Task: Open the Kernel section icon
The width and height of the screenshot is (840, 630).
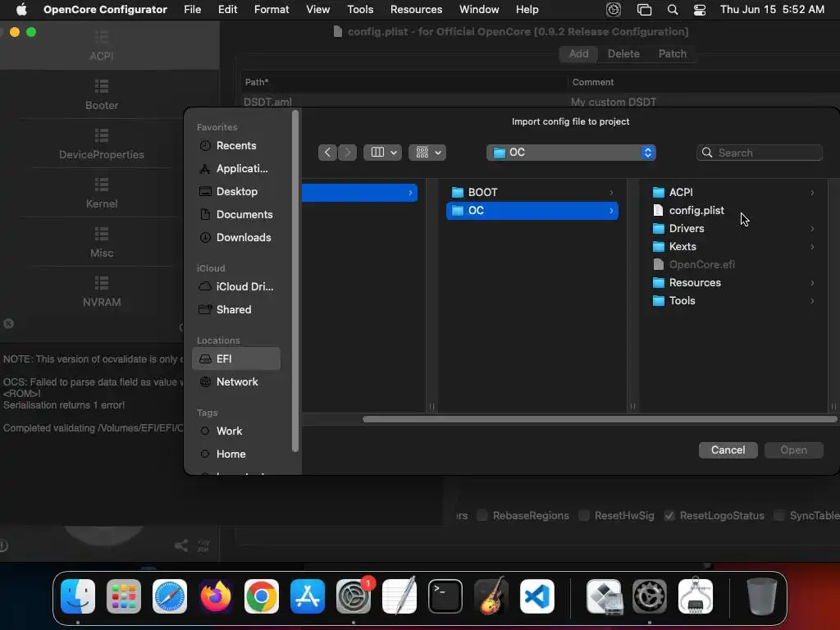Action: pos(102,185)
